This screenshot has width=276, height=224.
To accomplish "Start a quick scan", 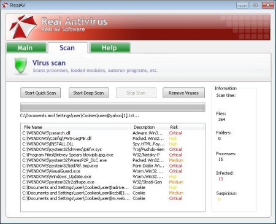I will click(40, 93).
